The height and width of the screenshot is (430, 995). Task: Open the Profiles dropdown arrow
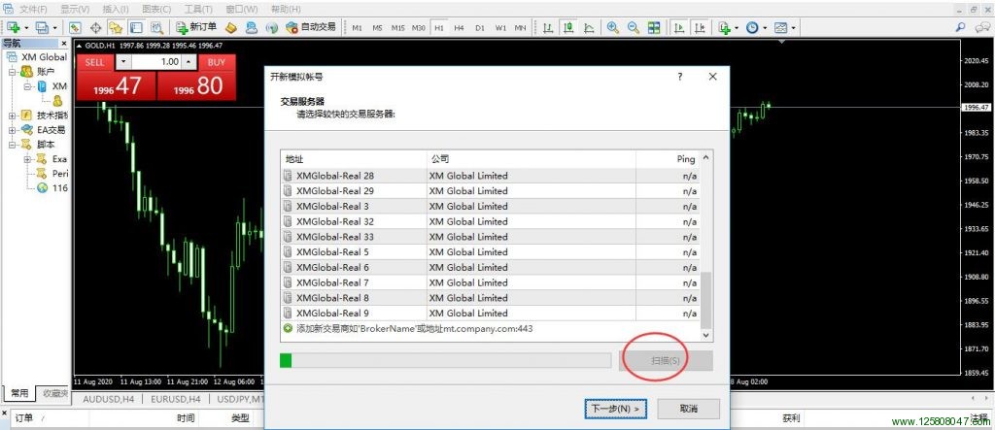[x=54, y=28]
